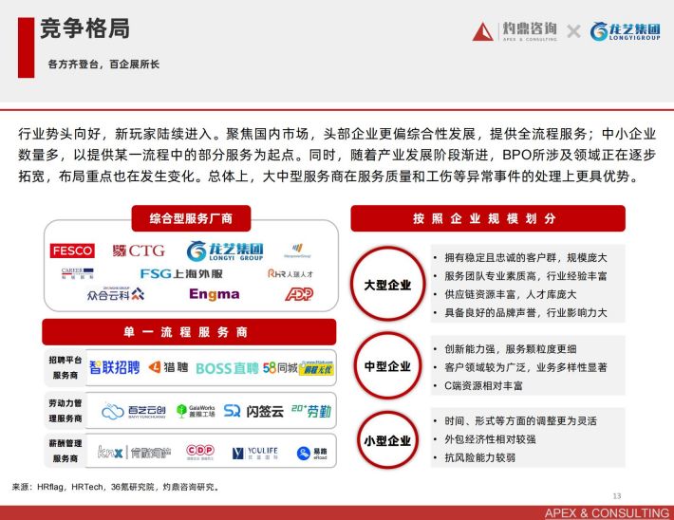Click the RHR人瑞人才 logo
Viewport: 674px width, 520px height.
pyautogui.click(x=290, y=273)
